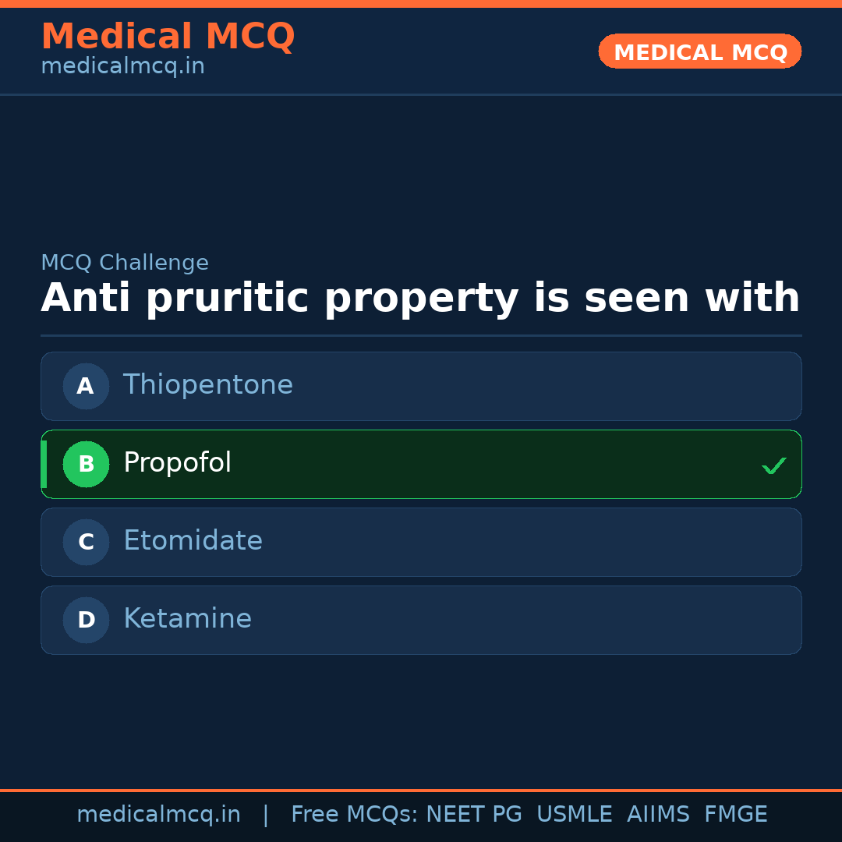The image size is (842, 842).
Task: Click the Free MCQs footer text
Action: [355, 815]
